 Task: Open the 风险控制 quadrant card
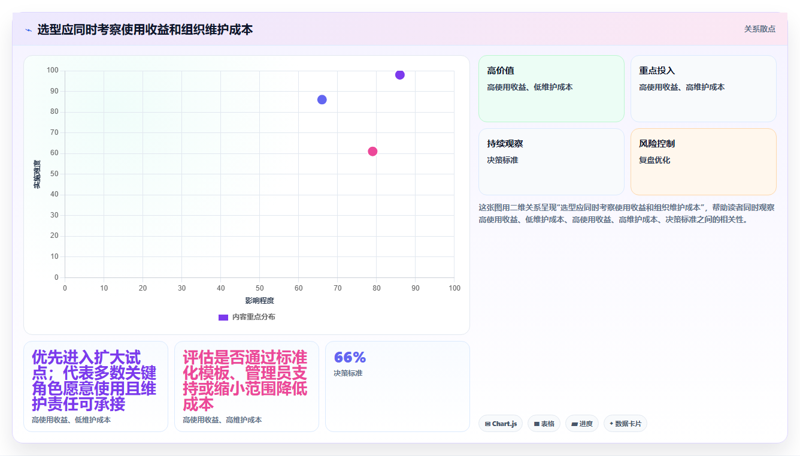703,162
